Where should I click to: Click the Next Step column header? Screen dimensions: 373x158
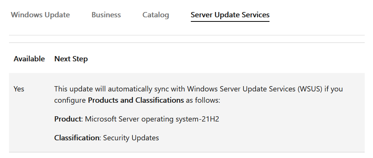point(71,59)
